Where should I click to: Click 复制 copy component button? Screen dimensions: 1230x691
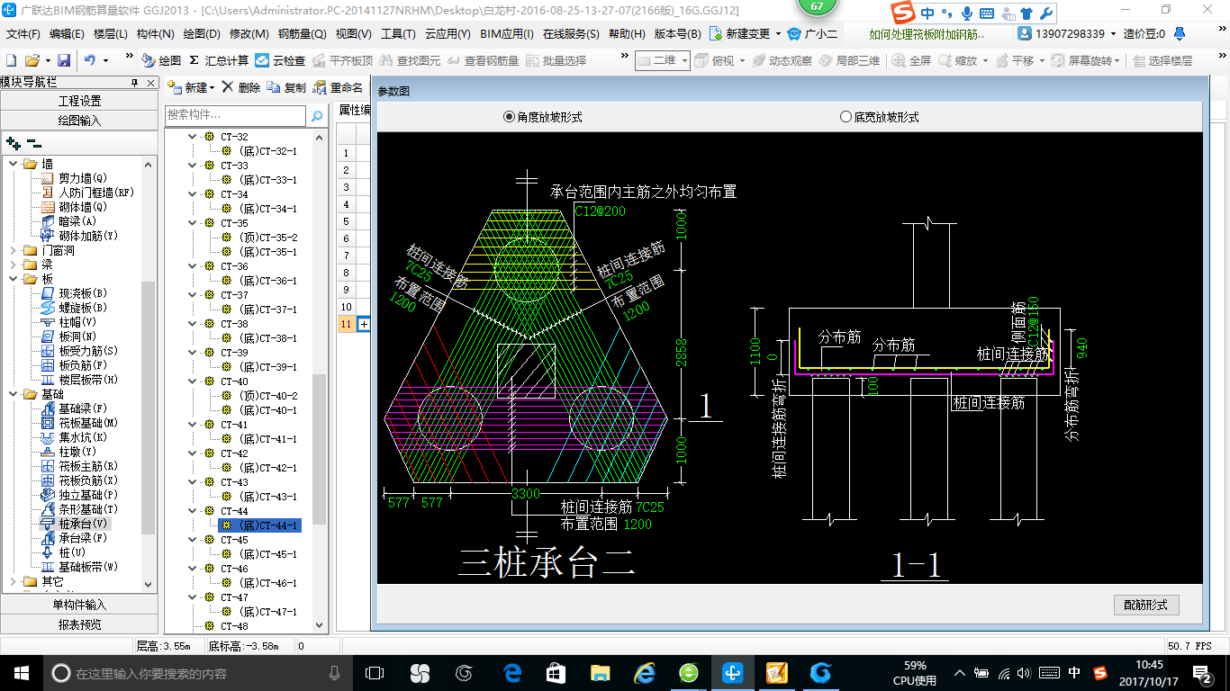(286, 87)
